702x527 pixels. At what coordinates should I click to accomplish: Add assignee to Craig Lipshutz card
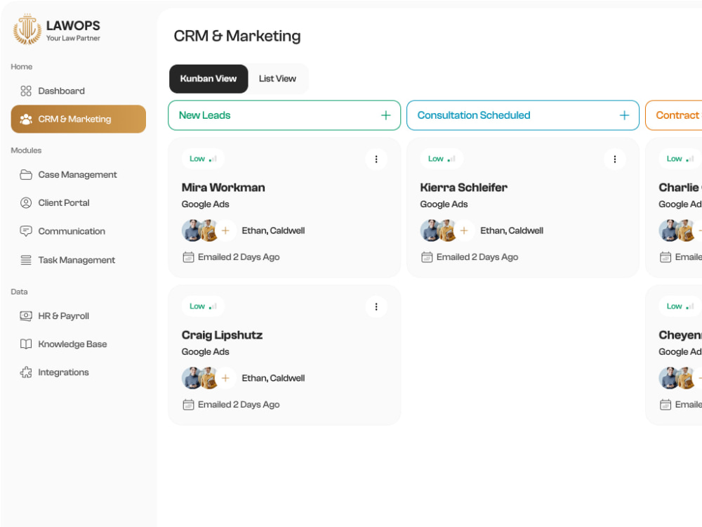tap(225, 378)
